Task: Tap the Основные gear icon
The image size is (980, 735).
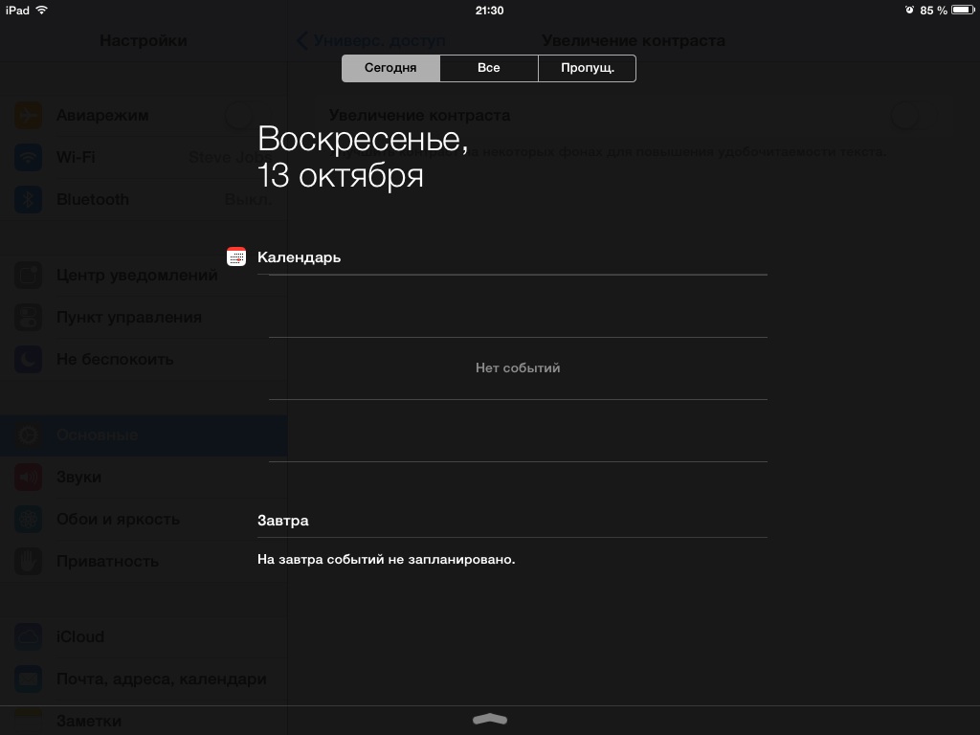Action: [28, 435]
